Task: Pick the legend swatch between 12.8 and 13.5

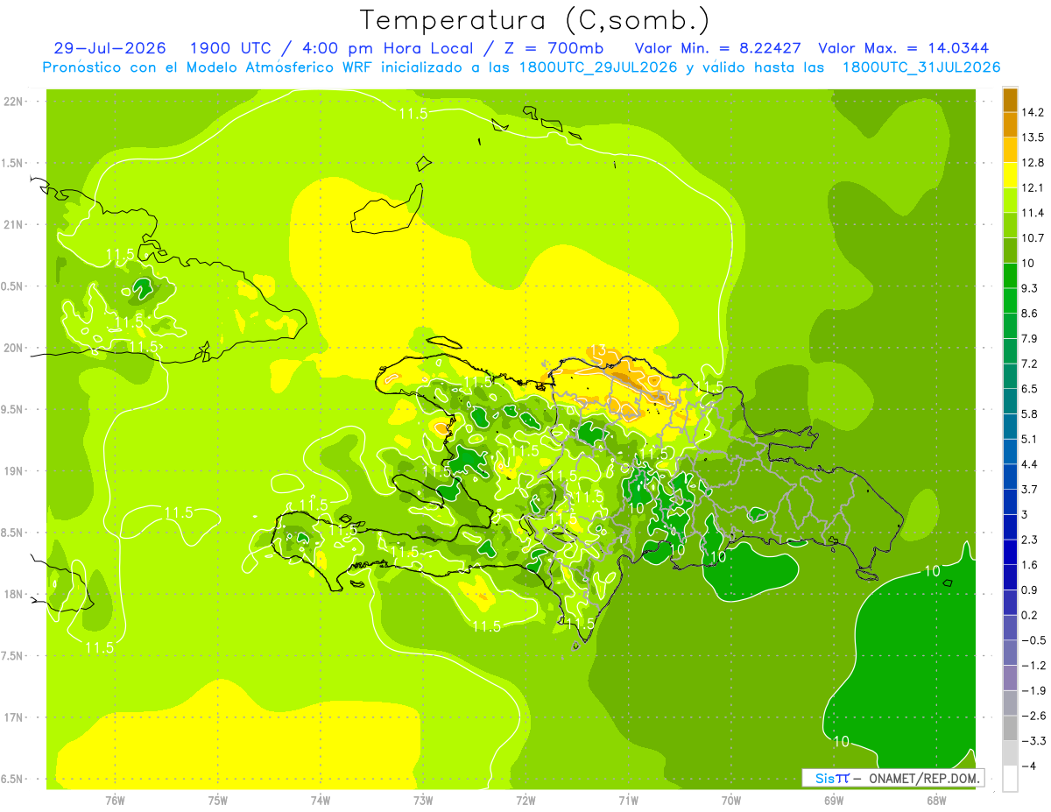Action: tap(1010, 150)
